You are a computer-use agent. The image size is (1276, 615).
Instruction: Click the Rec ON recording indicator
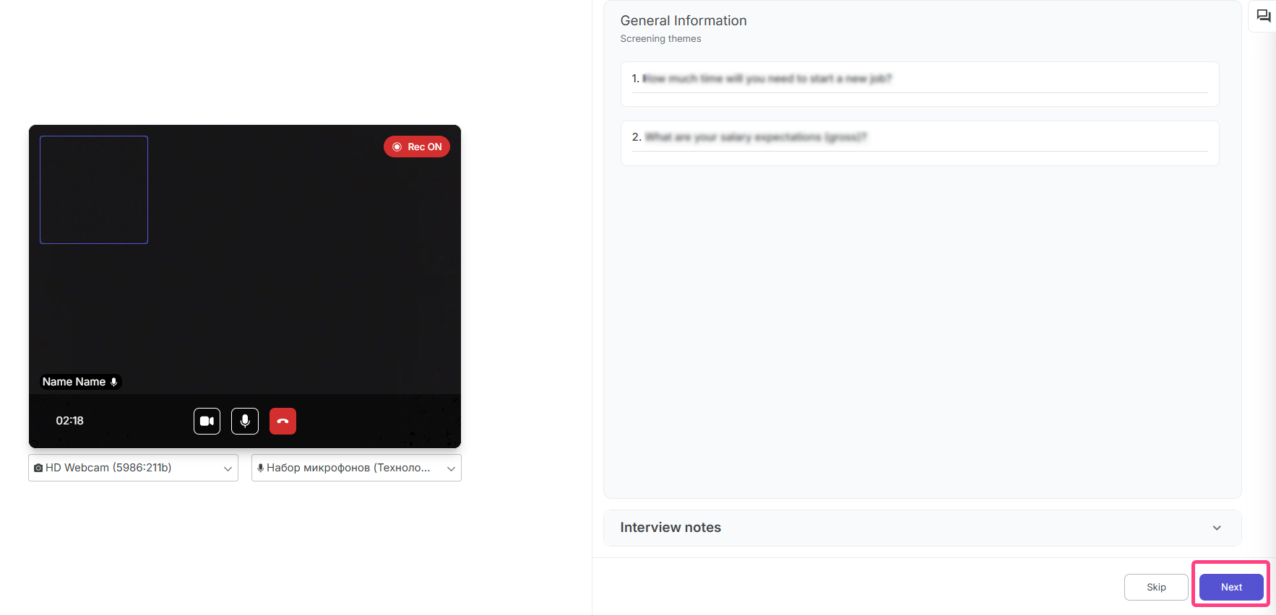(417, 147)
